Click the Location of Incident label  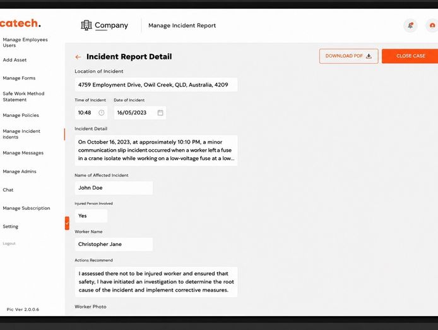[99, 71]
